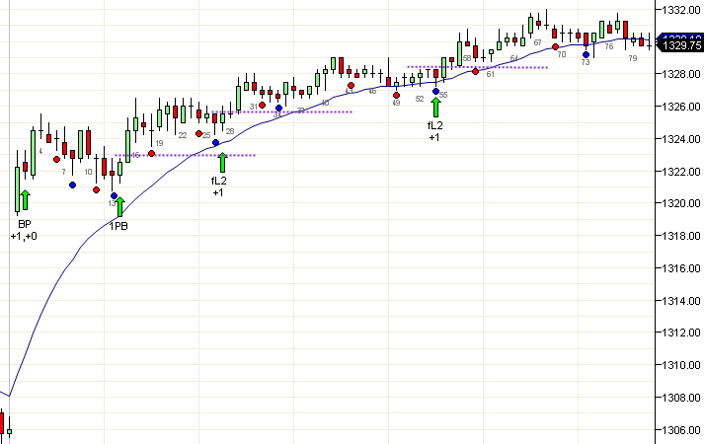
Task: Select the blue dot above bar number 34
Action: coord(278,108)
